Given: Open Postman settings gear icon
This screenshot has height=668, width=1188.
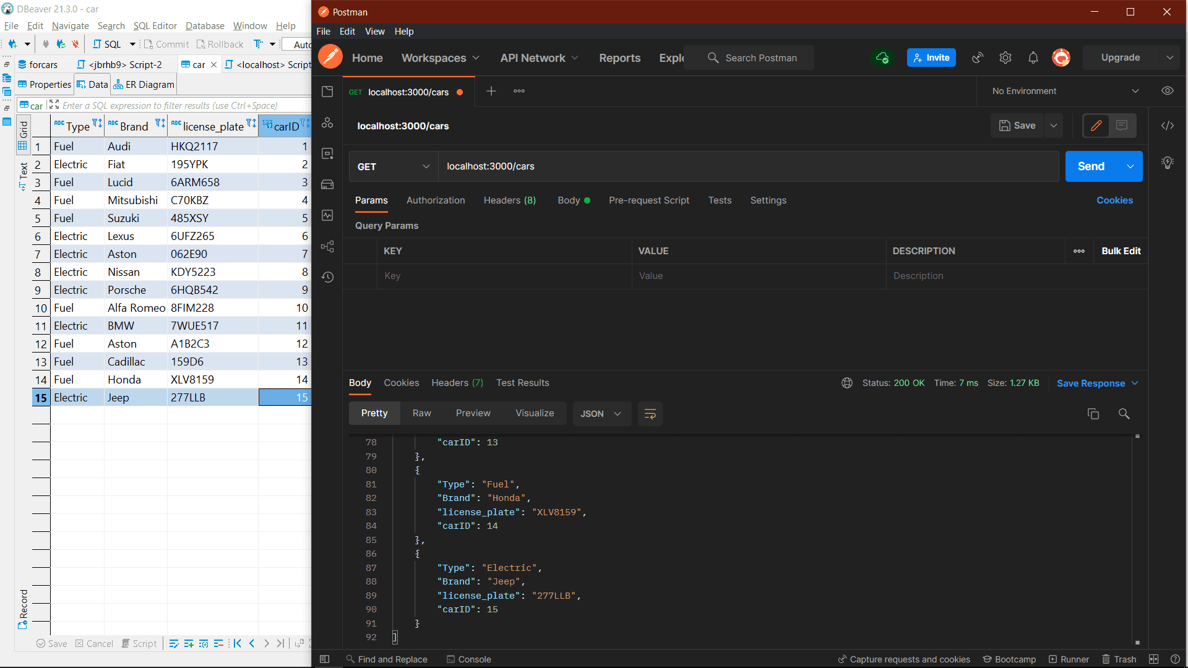Looking at the screenshot, I should (1005, 58).
